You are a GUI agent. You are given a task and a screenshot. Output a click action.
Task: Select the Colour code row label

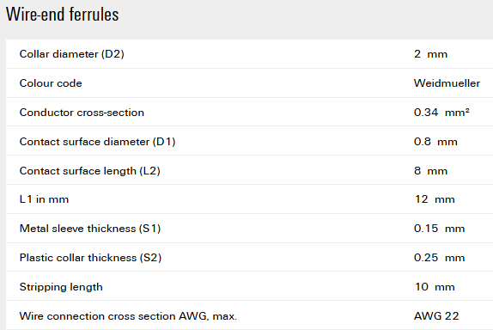tap(51, 83)
